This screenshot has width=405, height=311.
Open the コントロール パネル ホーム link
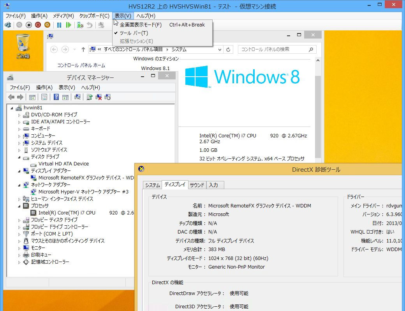[81, 65]
